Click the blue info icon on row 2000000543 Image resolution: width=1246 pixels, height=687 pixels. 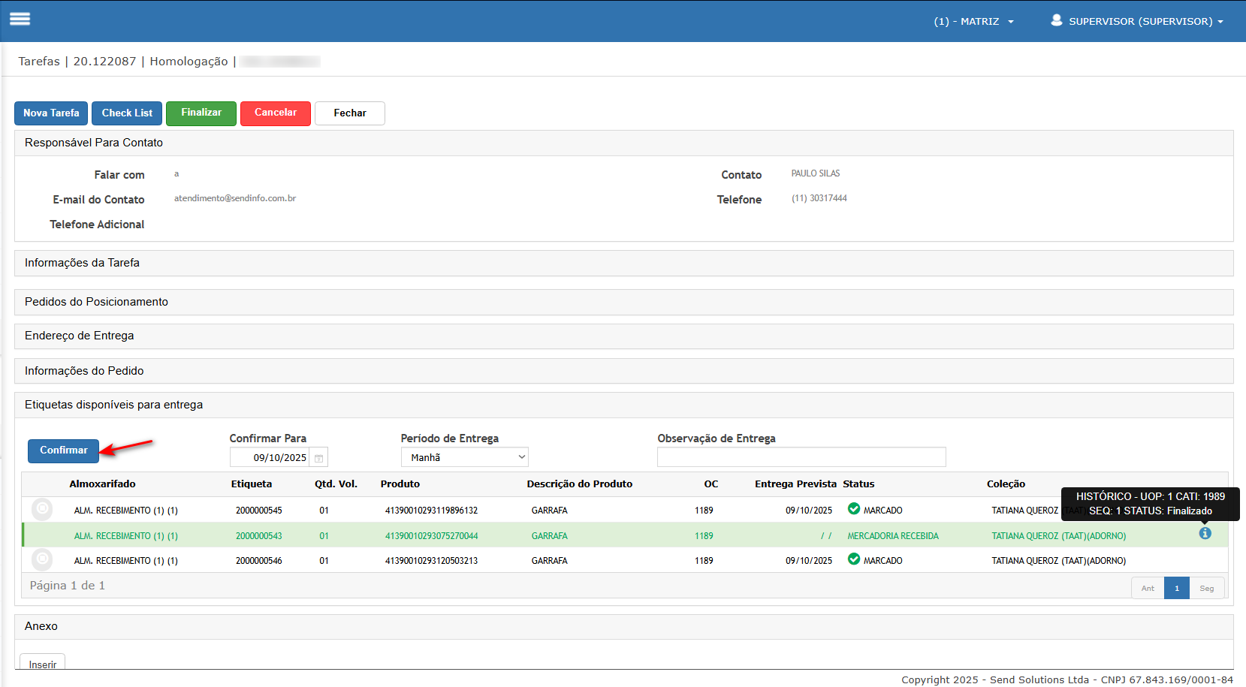tap(1205, 534)
